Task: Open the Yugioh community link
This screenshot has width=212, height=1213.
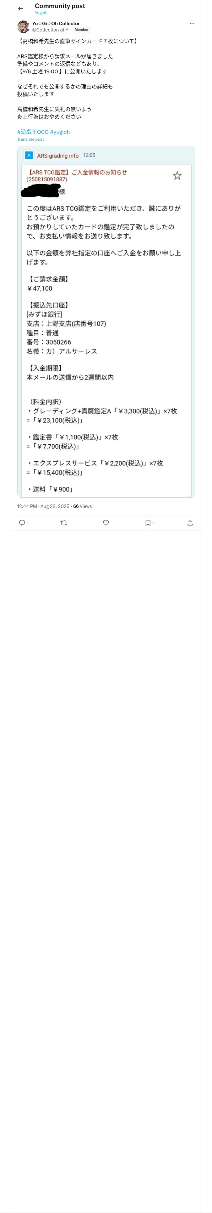Action: point(41,13)
